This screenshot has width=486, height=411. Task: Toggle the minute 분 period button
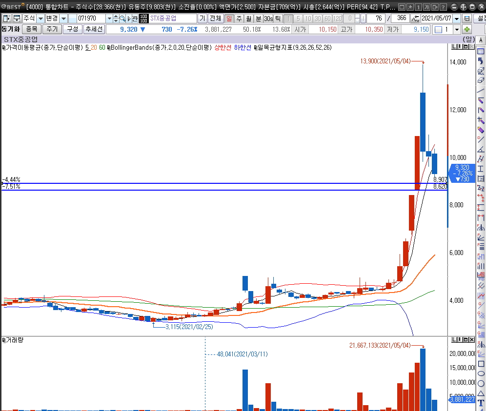[x=259, y=19]
